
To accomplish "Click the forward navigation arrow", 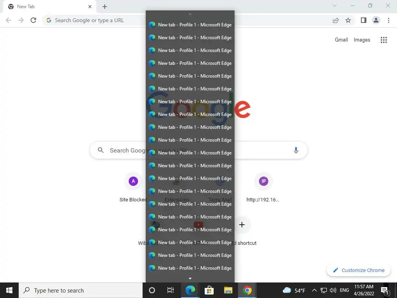I will 21,20.
